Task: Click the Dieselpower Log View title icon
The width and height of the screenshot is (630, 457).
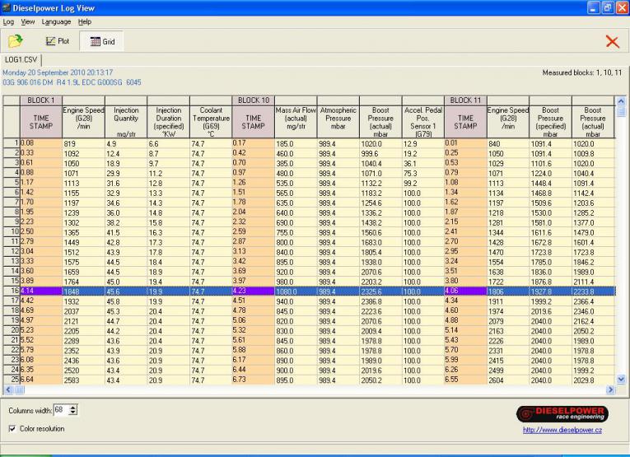Action: (x=6, y=7)
